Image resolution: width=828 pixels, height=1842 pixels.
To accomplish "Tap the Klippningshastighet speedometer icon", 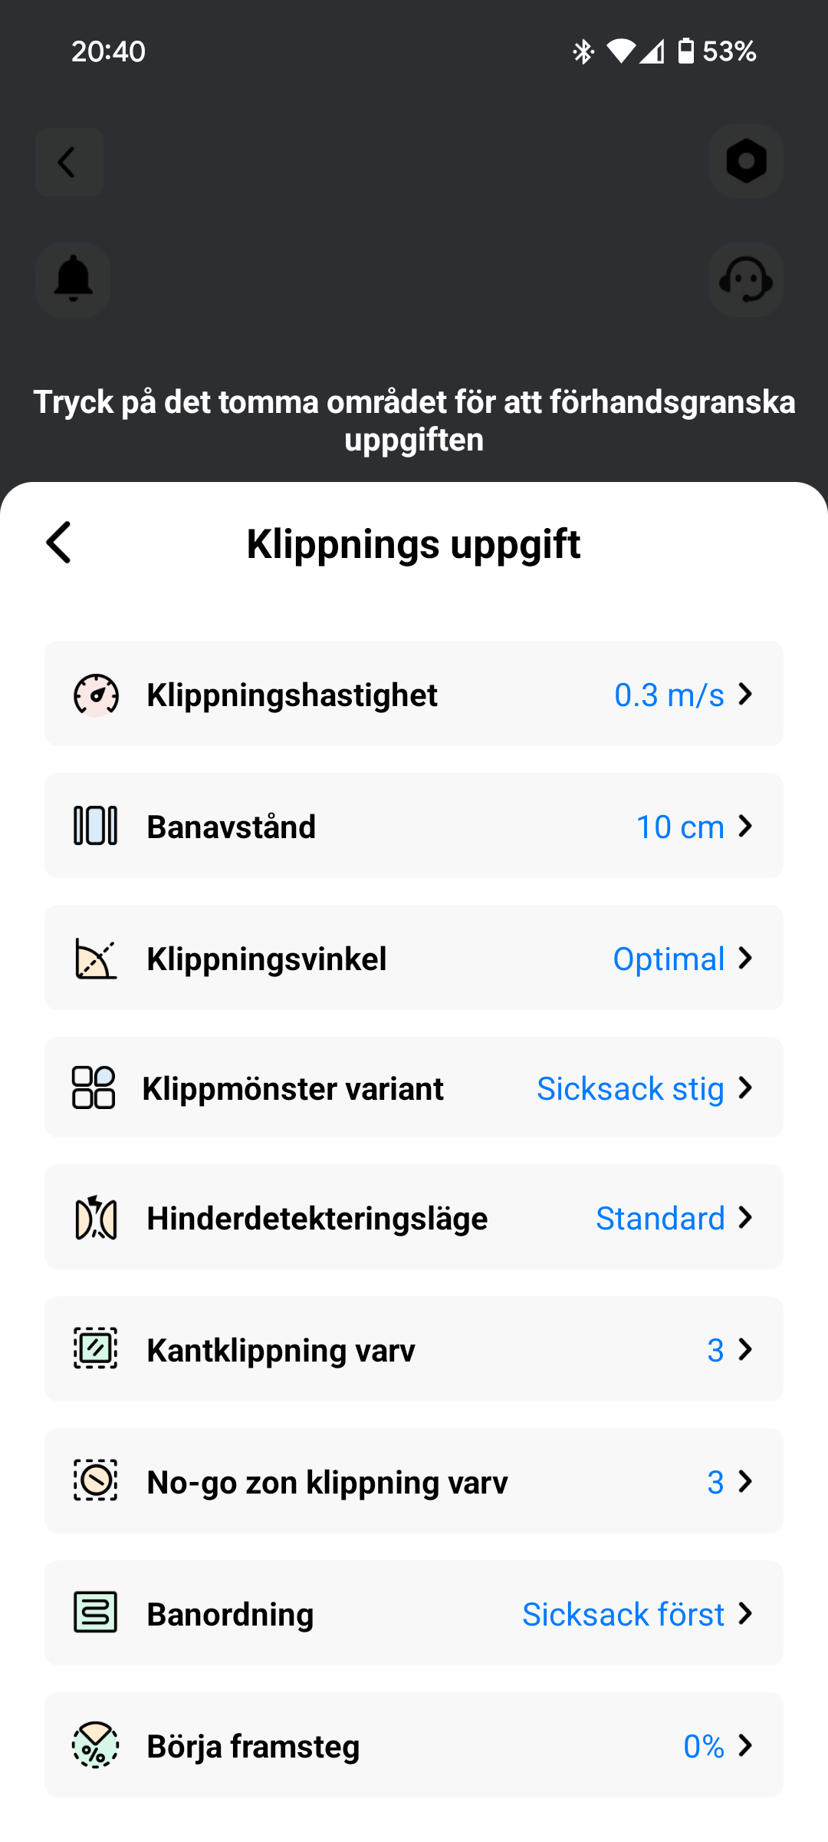I will coord(96,695).
